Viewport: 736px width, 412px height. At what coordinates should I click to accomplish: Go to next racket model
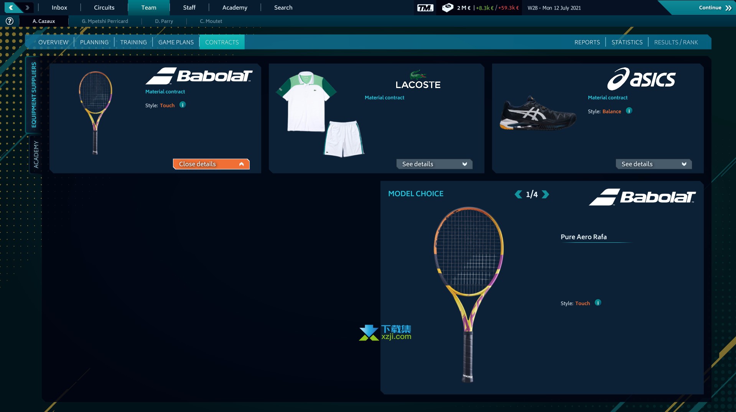(545, 194)
